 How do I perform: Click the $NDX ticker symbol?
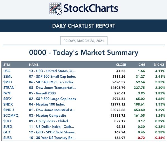tap(8, 104)
